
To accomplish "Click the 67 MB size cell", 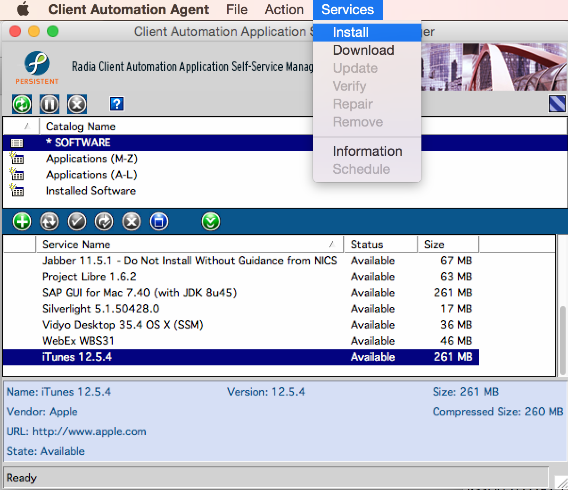I will click(x=456, y=261).
